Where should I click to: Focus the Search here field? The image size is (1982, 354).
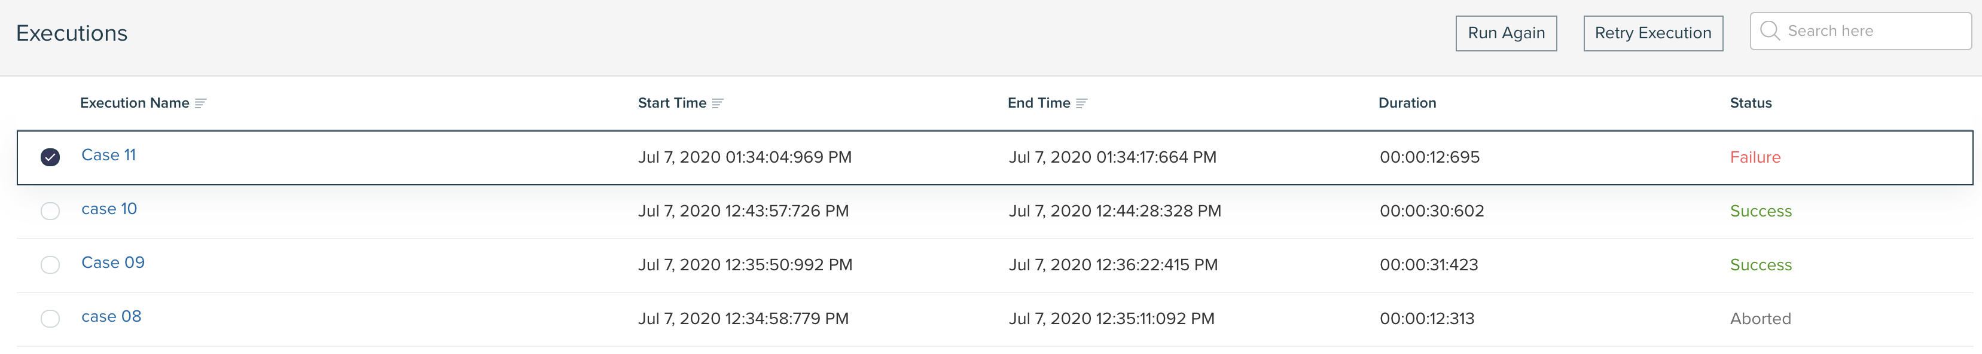tap(1859, 30)
